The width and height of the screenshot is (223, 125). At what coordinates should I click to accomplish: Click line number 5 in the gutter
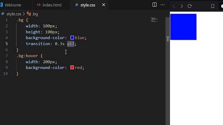[x=7, y=44]
